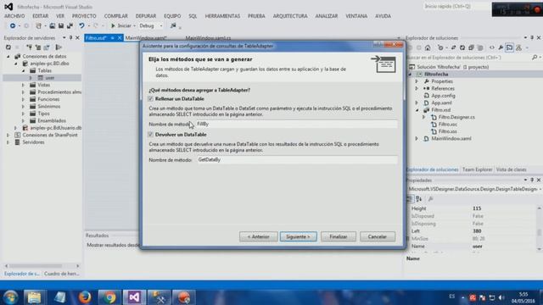
Task: Open the ARCHIVO menu
Action: click(x=14, y=16)
